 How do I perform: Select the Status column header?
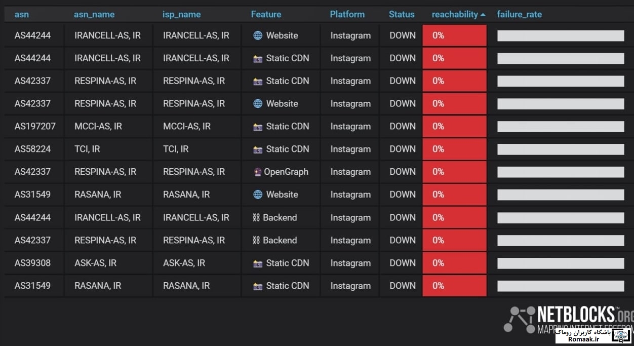point(402,14)
